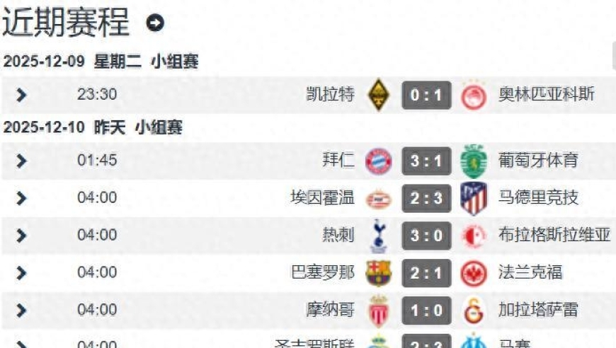Expand the 拜仁 vs 葡萄牙体育 match row

[21, 161]
